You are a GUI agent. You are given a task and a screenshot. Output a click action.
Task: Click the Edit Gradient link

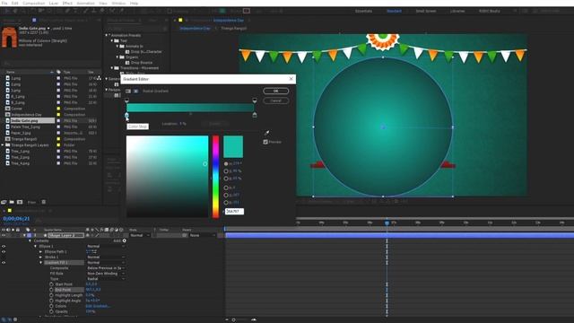[98, 306]
